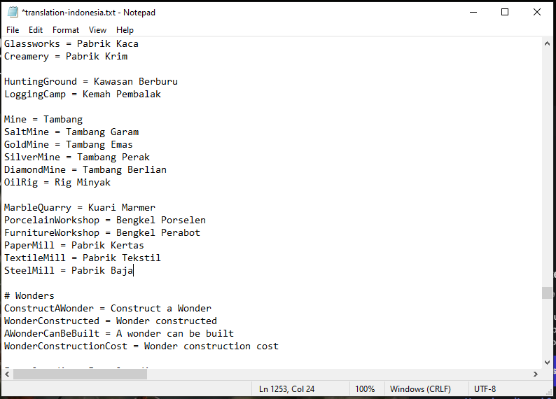Screen dimensions: 556x399
Task: Click the vertical scrollbar down arrow
Action: pos(547,362)
